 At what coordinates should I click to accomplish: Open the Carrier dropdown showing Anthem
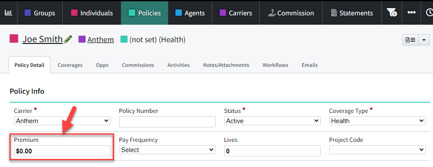click(x=62, y=121)
